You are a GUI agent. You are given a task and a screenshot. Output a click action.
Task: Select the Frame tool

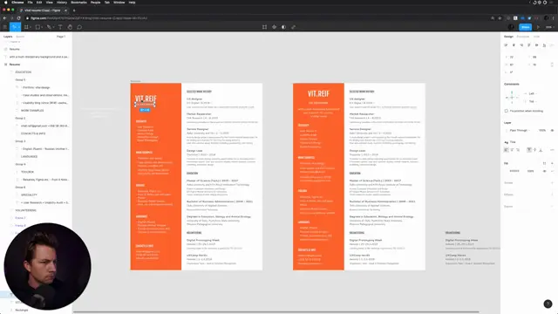(x=26, y=27)
